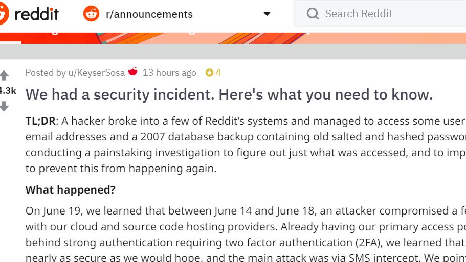Click the r/announcements community avatar icon
466x262 pixels.
[91, 14]
